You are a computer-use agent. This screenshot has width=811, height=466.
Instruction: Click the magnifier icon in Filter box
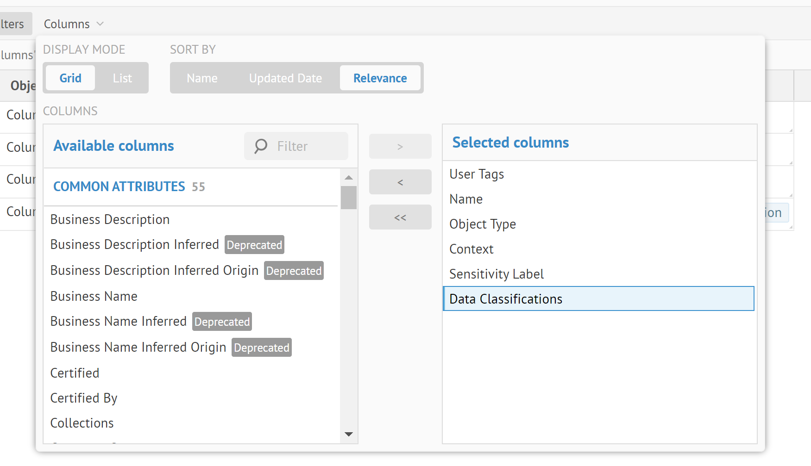(261, 146)
